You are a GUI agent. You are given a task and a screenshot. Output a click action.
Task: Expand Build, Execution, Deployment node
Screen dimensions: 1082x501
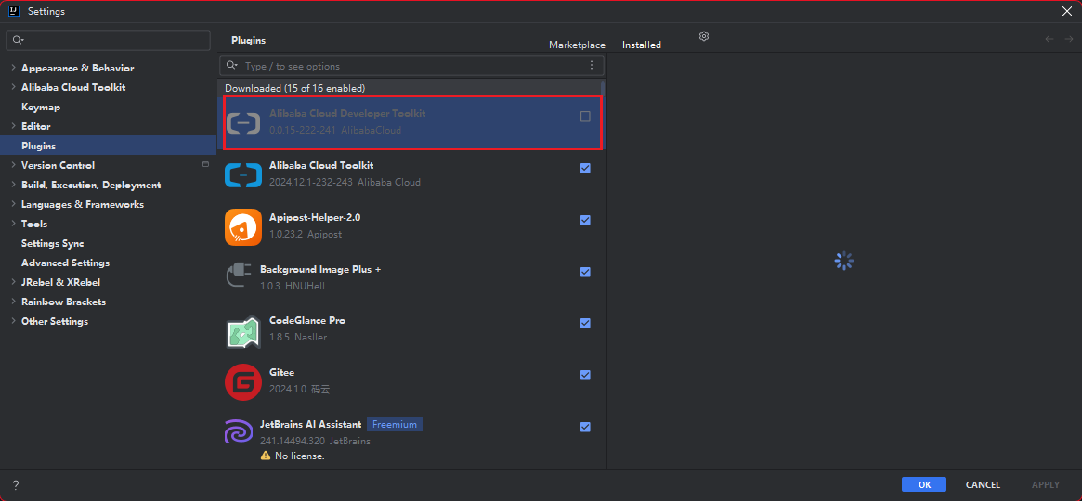pyautogui.click(x=13, y=185)
